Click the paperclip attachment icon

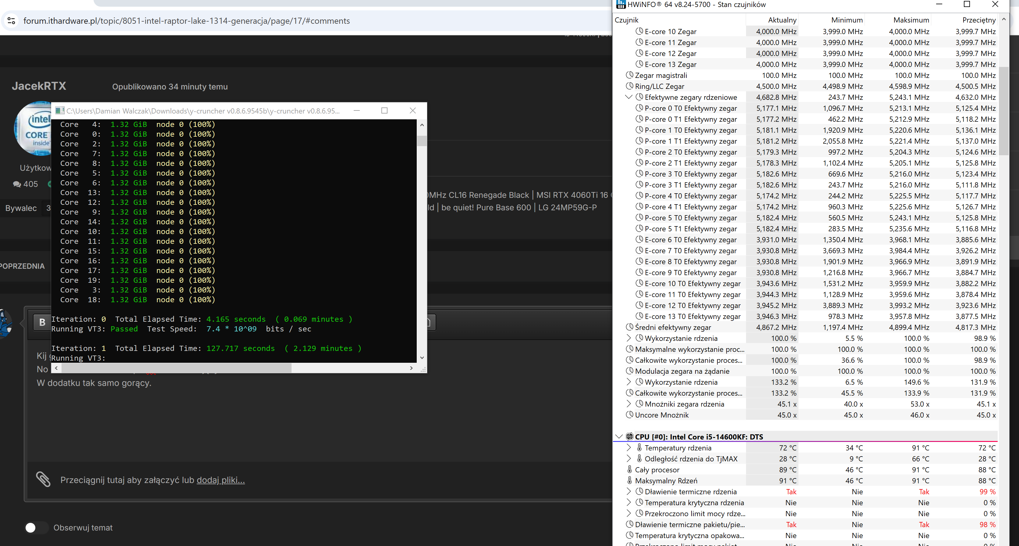(43, 479)
